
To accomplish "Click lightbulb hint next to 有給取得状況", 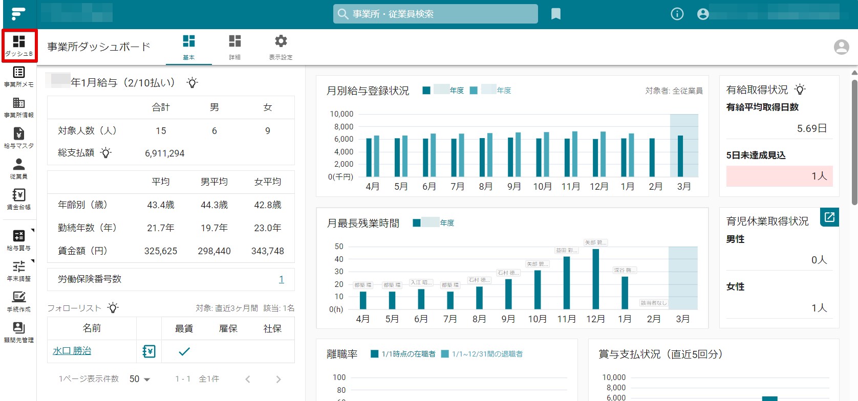I will (x=800, y=90).
